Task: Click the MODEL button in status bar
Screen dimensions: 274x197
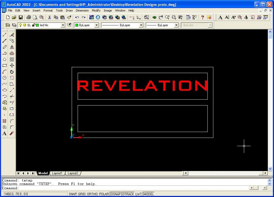Action: (x=148, y=194)
